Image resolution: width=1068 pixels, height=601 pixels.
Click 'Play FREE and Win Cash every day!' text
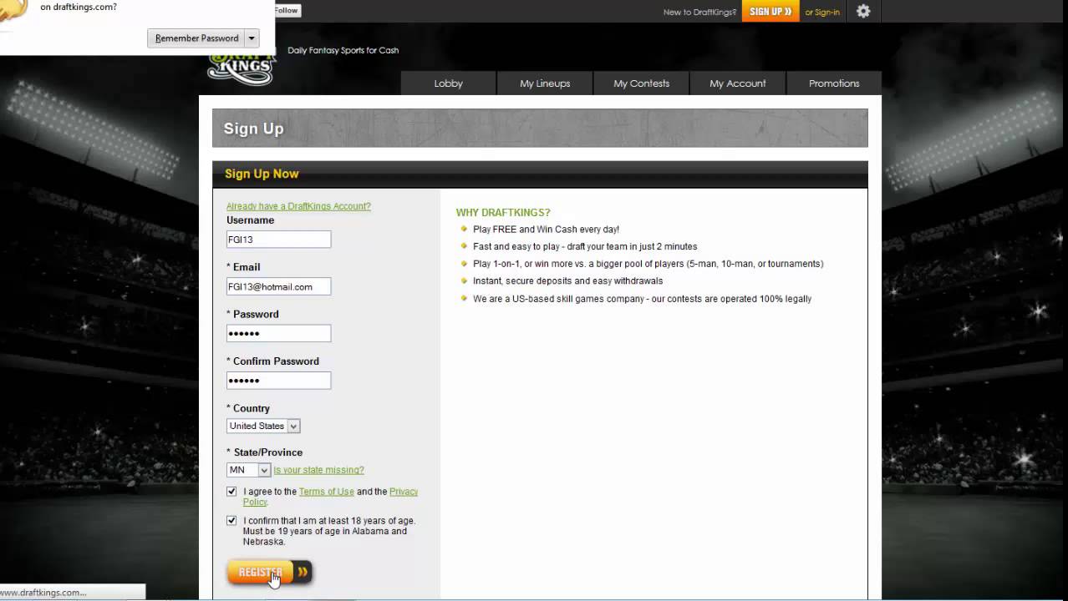(x=546, y=230)
